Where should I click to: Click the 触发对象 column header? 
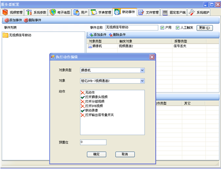[145, 41]
